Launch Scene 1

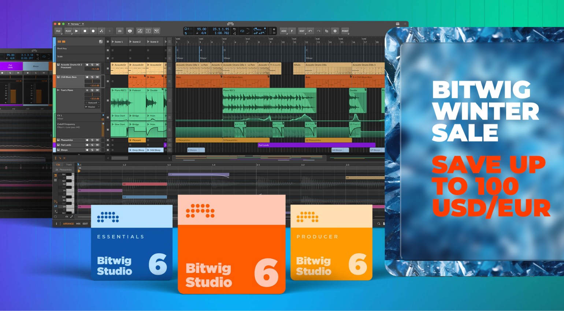pos(112,41)
